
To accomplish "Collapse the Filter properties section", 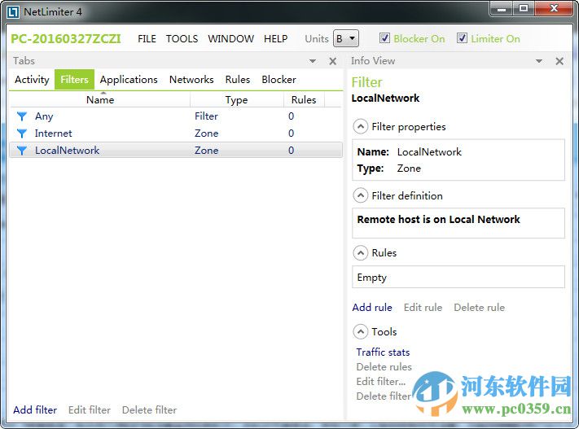I will click(x=361, y=127).
